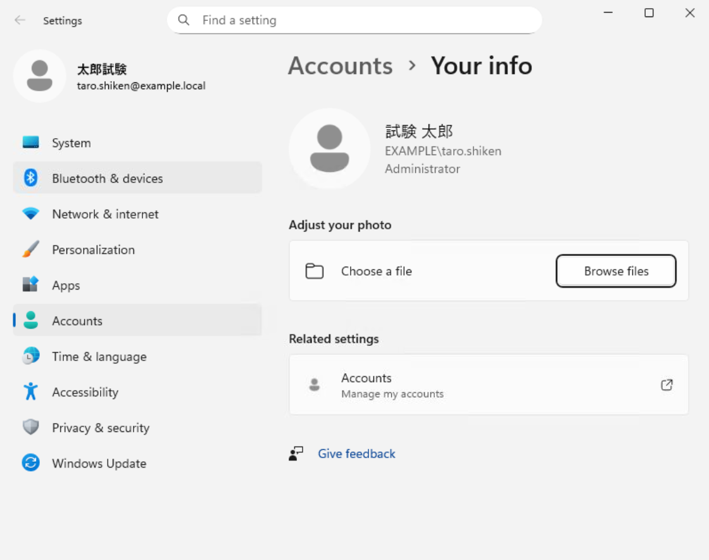
Task: Open the Give feedback link
Action: 356,454
